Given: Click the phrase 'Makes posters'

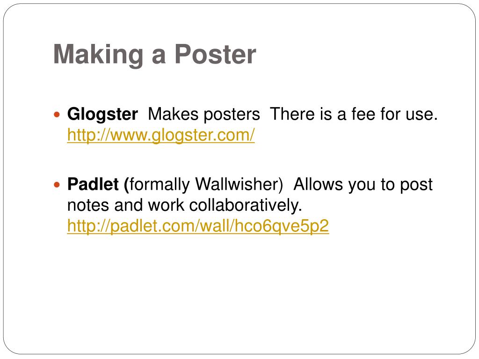Looking at the screenshot, I should pos(204,115).
